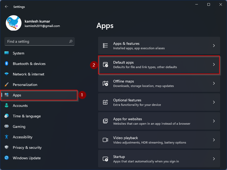
Task: Open Startup apps settings
Action: tap(159, 159)
